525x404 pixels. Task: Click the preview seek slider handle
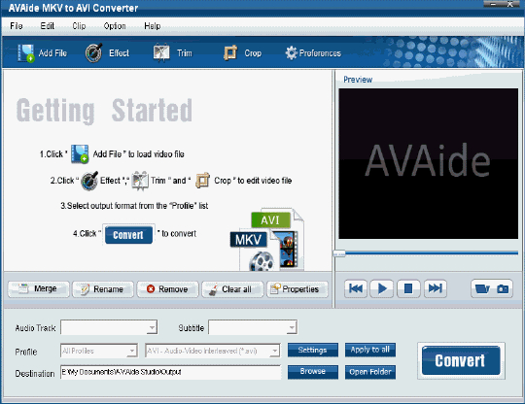tap(339, 253)
